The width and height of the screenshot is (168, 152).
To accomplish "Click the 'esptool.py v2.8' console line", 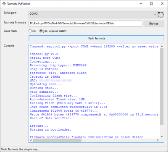I will (44, 54).
